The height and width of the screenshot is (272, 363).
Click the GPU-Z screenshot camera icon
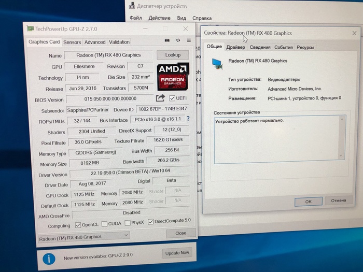pos(167,40)
